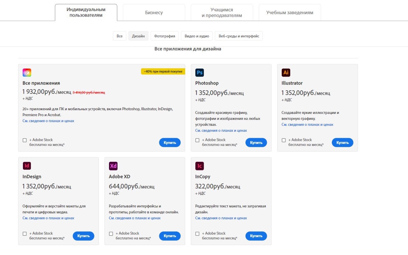
Task: Open InCopy См. сведения о планах link
Action: click(221, 218)
